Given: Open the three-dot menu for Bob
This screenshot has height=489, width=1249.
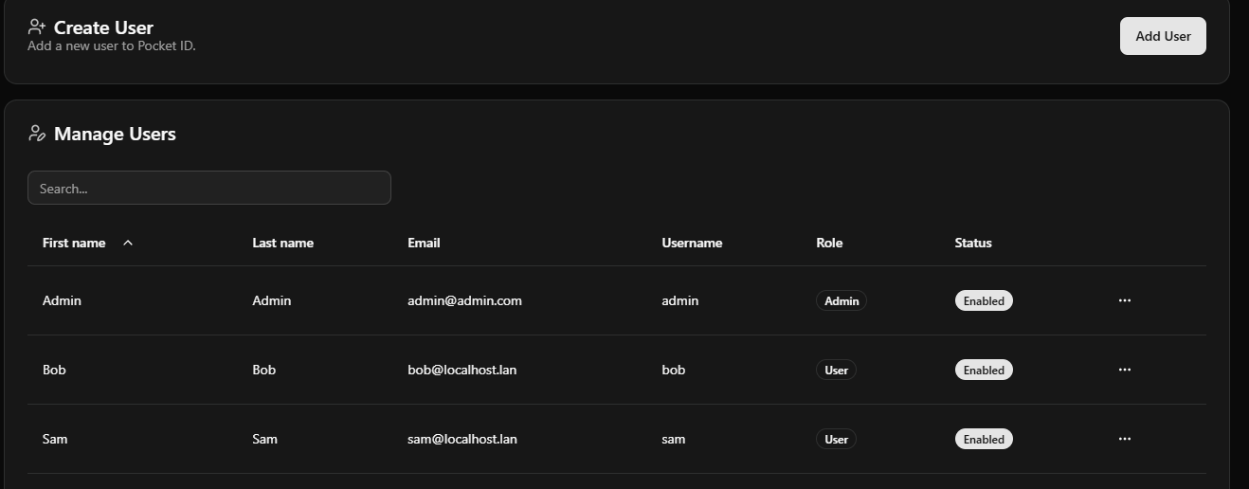Looking at the screenshot, I should (x=1124, y=370).
